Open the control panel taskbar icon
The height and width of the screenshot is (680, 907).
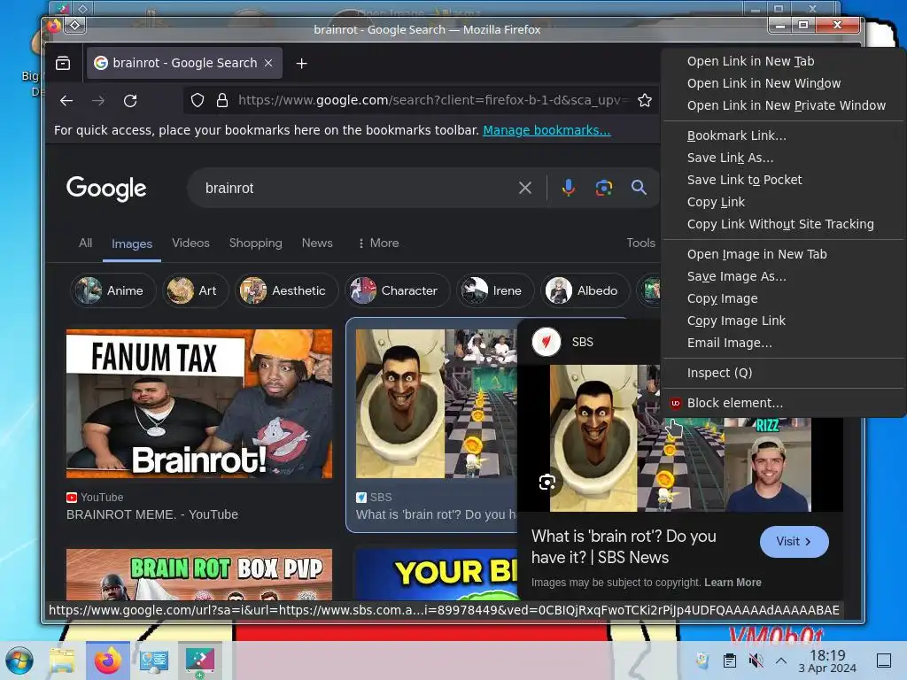point(154,661)
